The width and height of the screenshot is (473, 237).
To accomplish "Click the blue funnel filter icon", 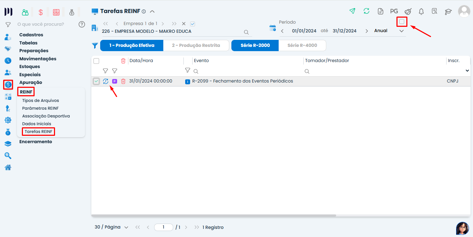I will [x=95, y=45].
